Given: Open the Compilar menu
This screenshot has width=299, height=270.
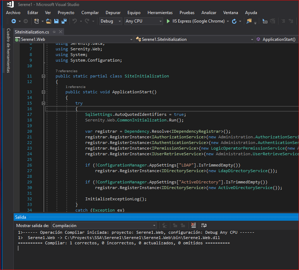Looking at the screenshot, I should pos(90,12).
